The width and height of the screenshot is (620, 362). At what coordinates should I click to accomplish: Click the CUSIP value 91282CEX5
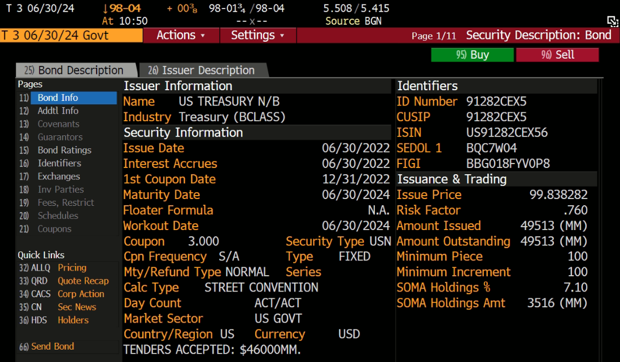coord(496,117)
